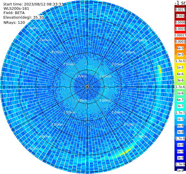Screen dimensions: 186x174
Task: Click the yellow high-backscatter streak on the east side
Action: (160, 69)
